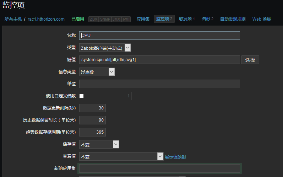283x177 pixels.
Task: Open the 信息类型 dropdown showing 浮点数
Action: 97,72
